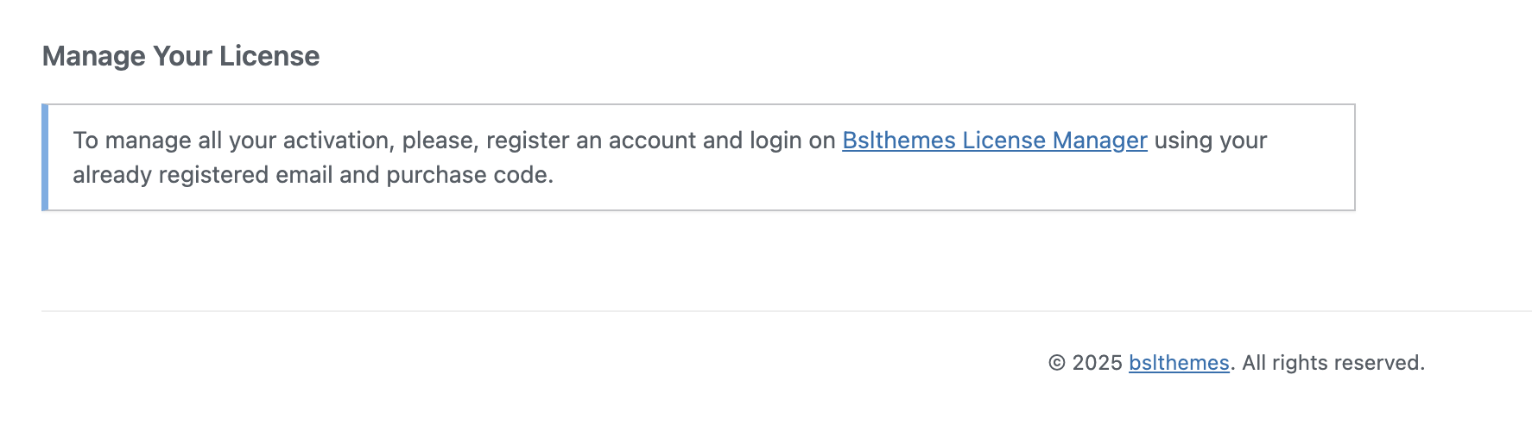This screenshot has height=431, width=1532.
Task: Click the word please in the notice
Action: tap(440, 141)
